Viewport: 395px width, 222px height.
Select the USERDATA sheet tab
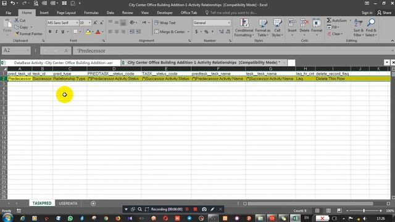68,203
